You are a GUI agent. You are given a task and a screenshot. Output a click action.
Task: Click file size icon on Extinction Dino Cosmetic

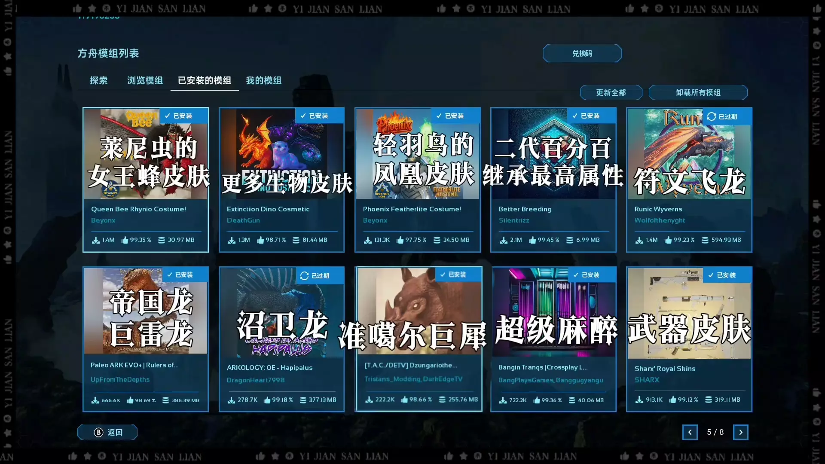tap(296, 240)
